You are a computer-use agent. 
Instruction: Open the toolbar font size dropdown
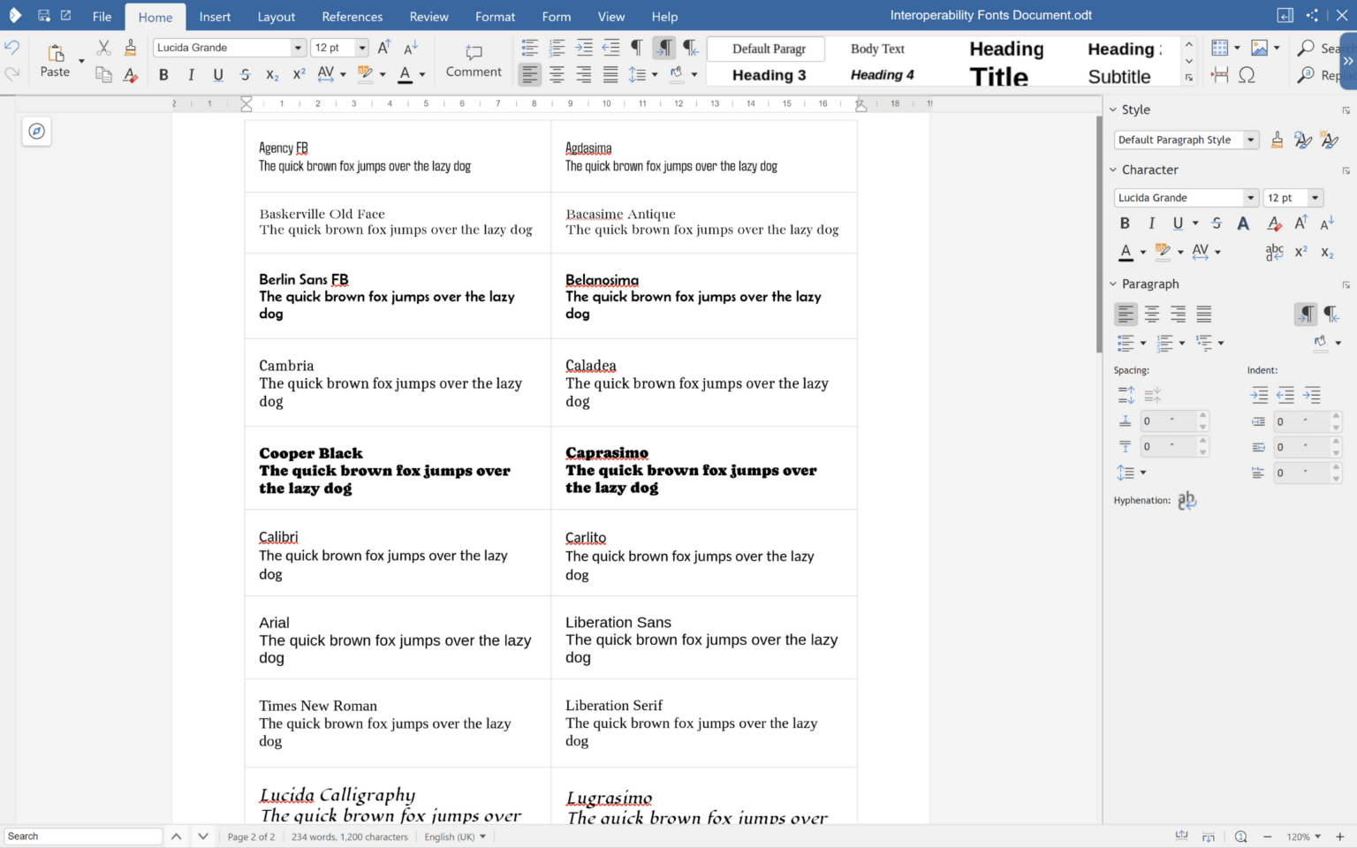[x=361, y=48]
